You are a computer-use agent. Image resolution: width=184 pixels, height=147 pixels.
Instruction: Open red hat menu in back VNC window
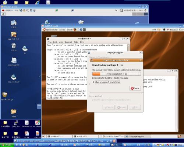click(3, 10)
